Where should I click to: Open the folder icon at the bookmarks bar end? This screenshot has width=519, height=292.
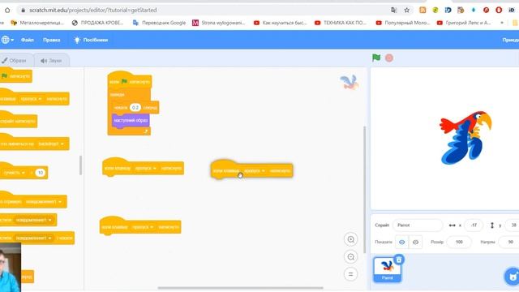click(x=516, y=23)
